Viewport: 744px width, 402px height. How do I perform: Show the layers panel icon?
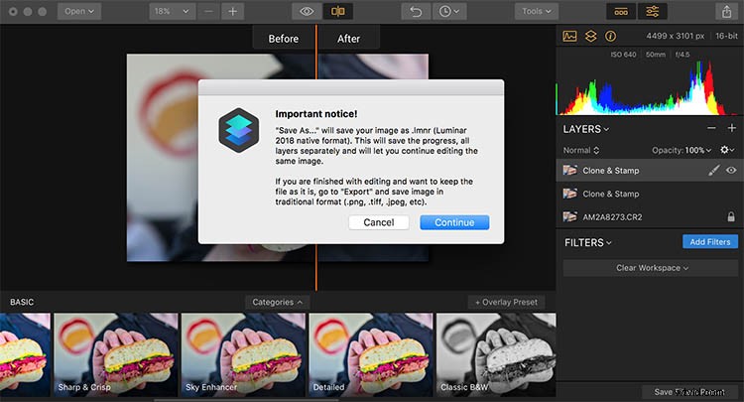[591, 36]
